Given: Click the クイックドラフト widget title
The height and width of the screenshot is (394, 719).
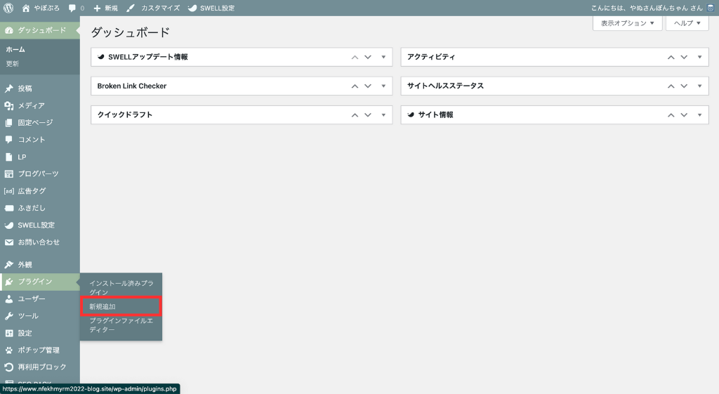Looking at the screenshot, I should [125, 114].
